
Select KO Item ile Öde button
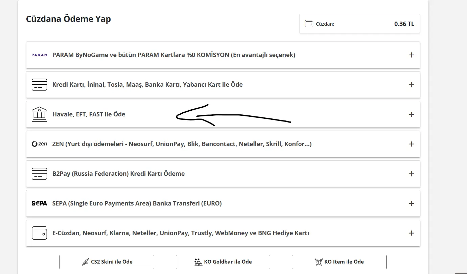click(339, 262)
